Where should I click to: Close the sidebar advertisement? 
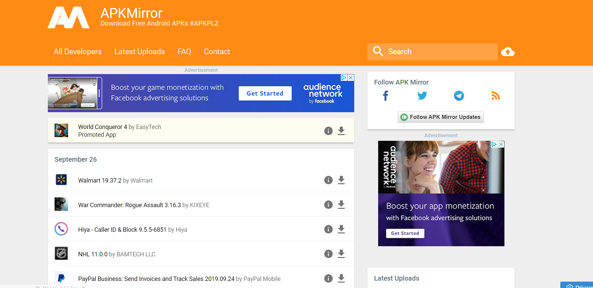coord(501,144)
